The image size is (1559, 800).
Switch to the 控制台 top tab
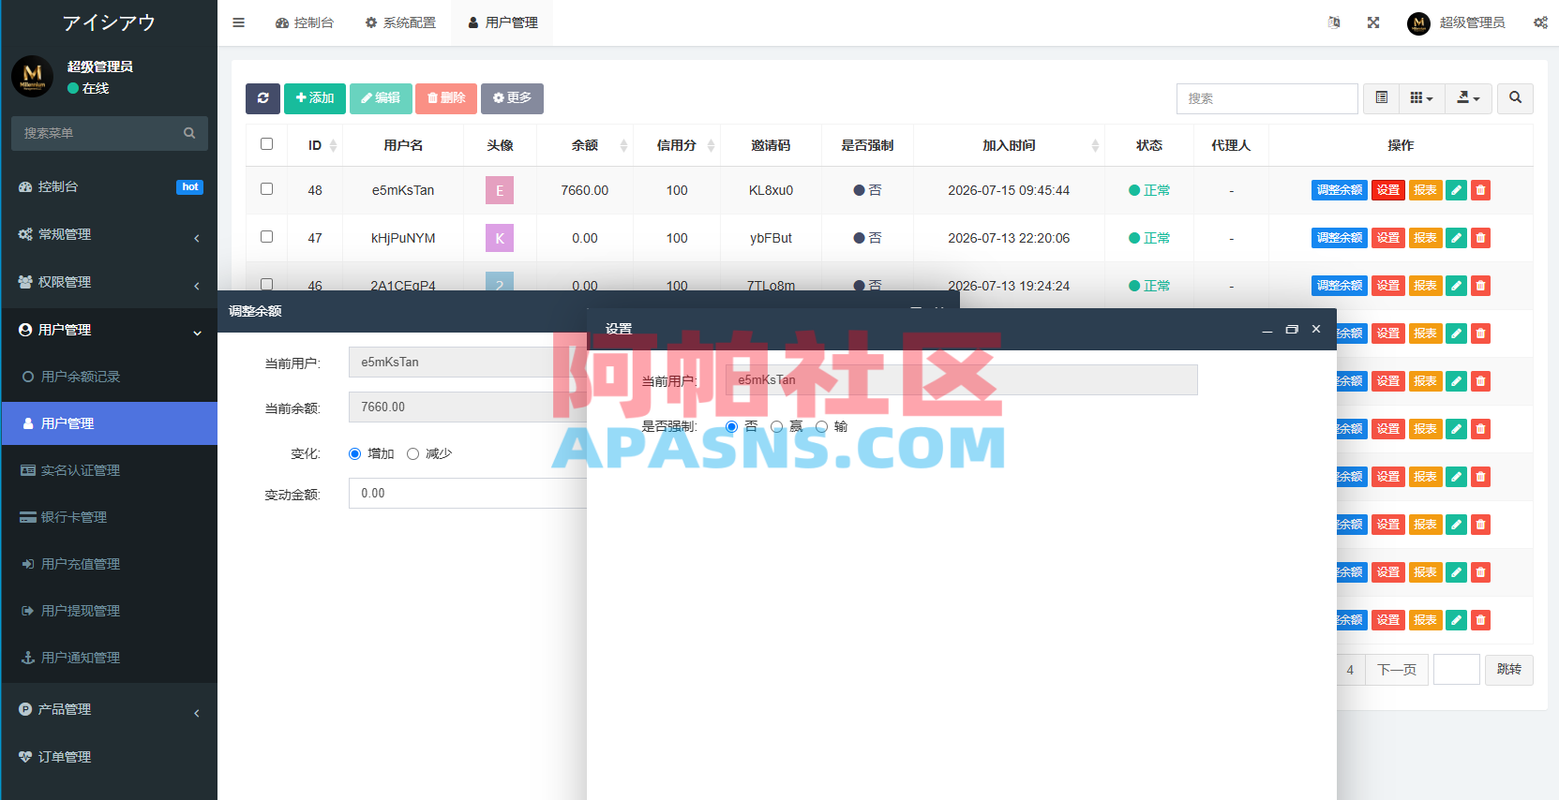(305, 22)
